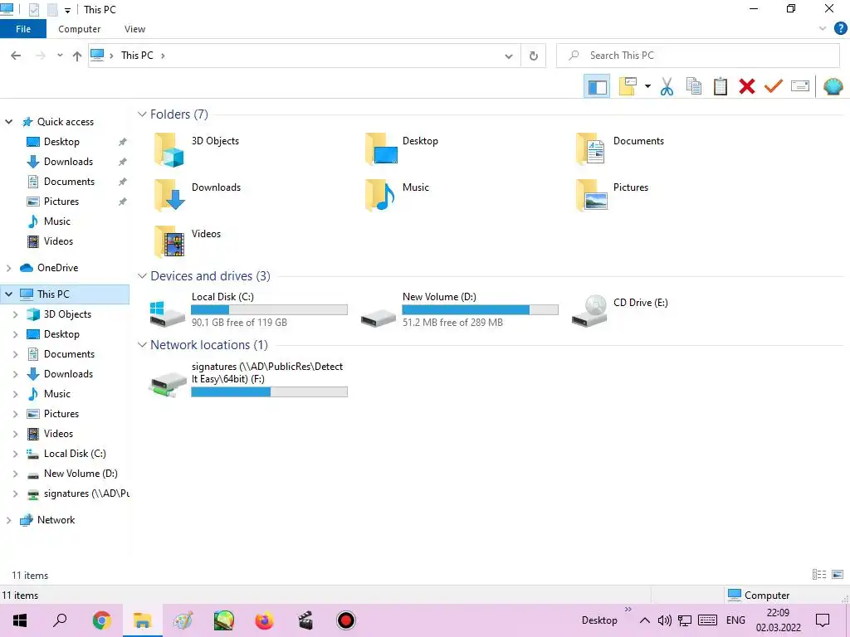Open the Action Center notifications icon
850x637 pixels.
click(823, 620)
